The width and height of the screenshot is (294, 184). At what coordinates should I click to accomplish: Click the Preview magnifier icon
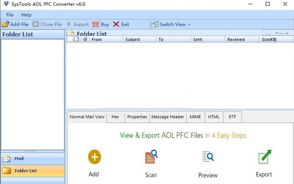point(208,157)
